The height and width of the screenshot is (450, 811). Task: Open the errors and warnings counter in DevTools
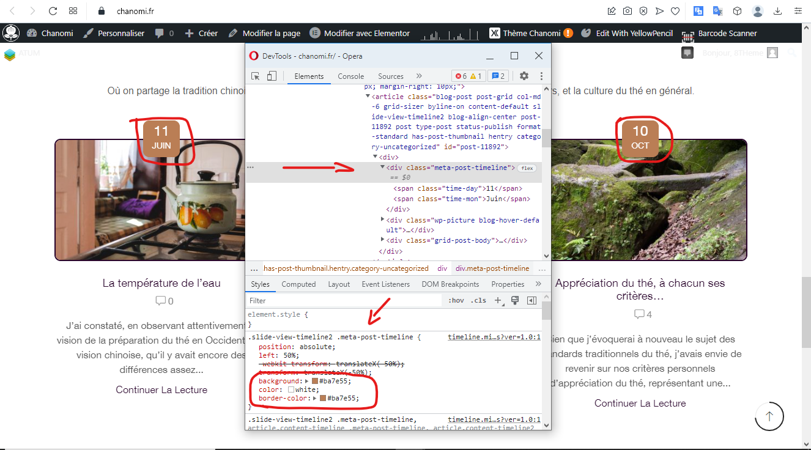point(468,76)
